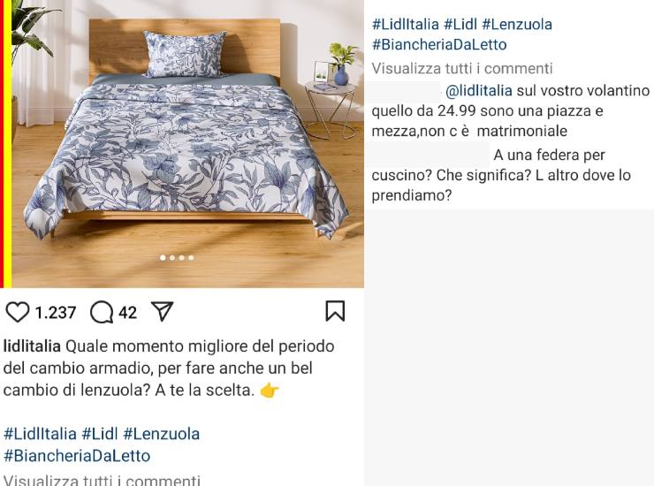Tap the pointing hand emoji in caption
The height and width of the screenshot is (486, 654).
click(x=270, y=391)
